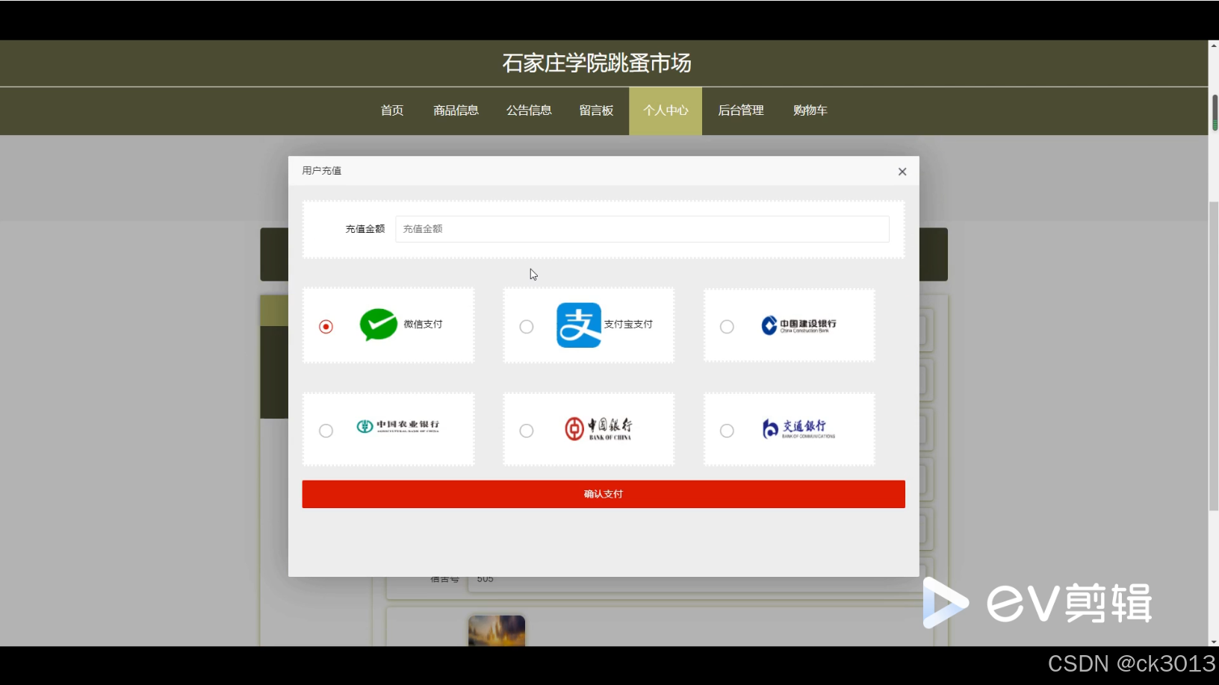
Task: Click the 支付宝支付 label text
Action: 628,324
